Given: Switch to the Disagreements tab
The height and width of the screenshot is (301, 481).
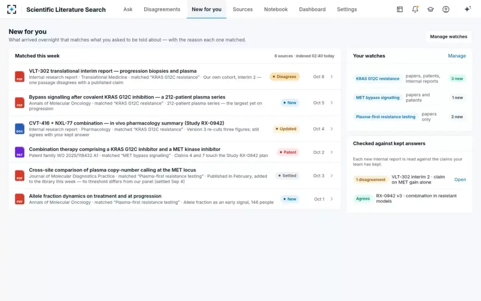Looking at the screenshot, I should 162,9.
